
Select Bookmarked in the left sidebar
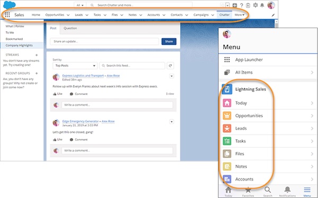point(14,39)
